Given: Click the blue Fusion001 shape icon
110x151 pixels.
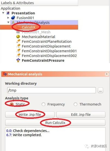Looking at the screenshot, I should point(13,18).
